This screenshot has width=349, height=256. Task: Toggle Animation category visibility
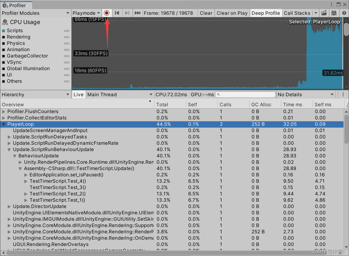pos(4,50)
